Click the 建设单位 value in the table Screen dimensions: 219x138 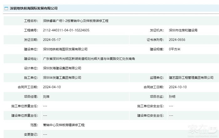click(x=65, y=49)
